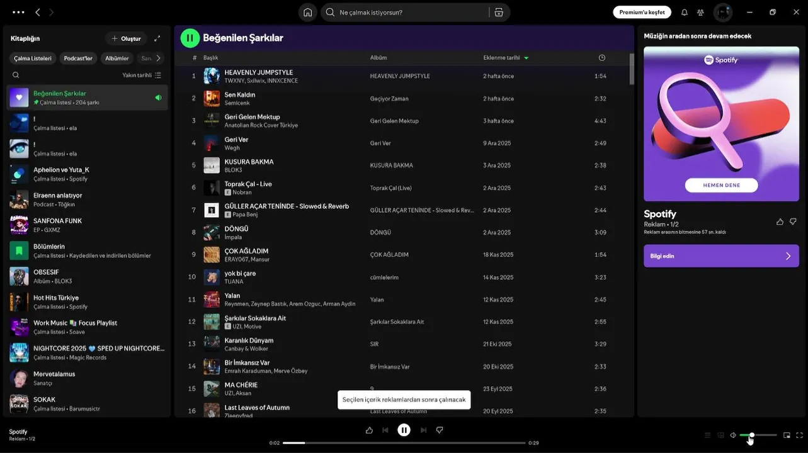This screenshot has height=453, width=808.
Task: Open Mervetalamus artist
Action: point(88,378)
